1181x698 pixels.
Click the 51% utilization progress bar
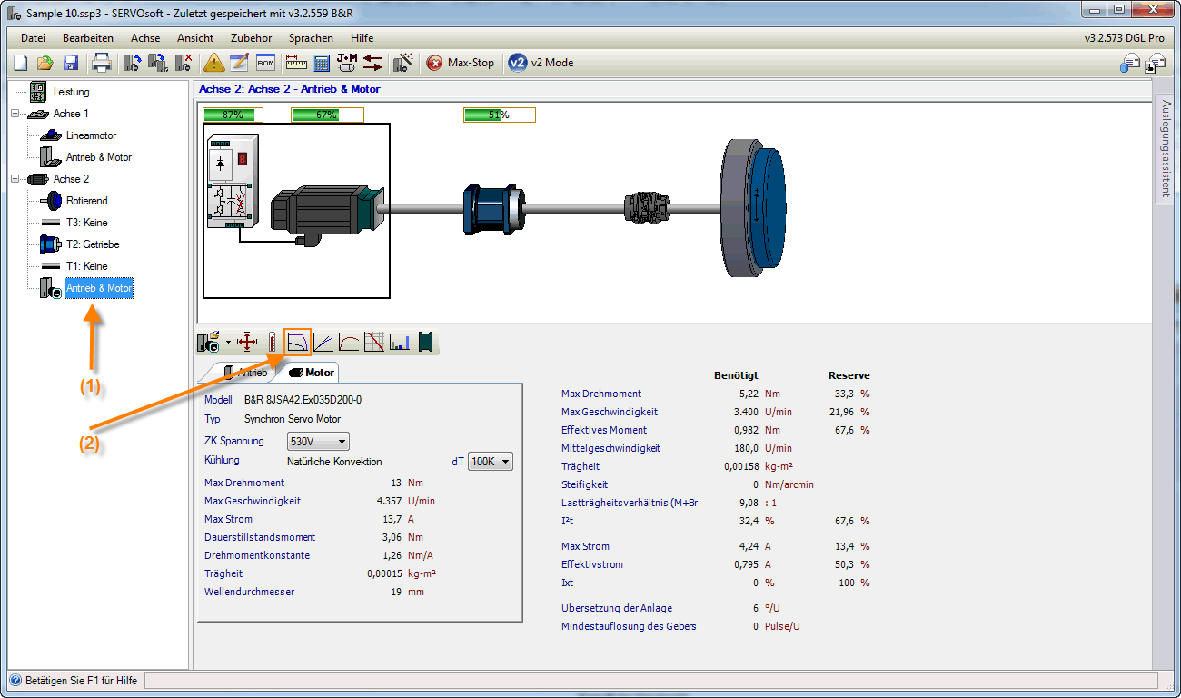click(499, 115)
